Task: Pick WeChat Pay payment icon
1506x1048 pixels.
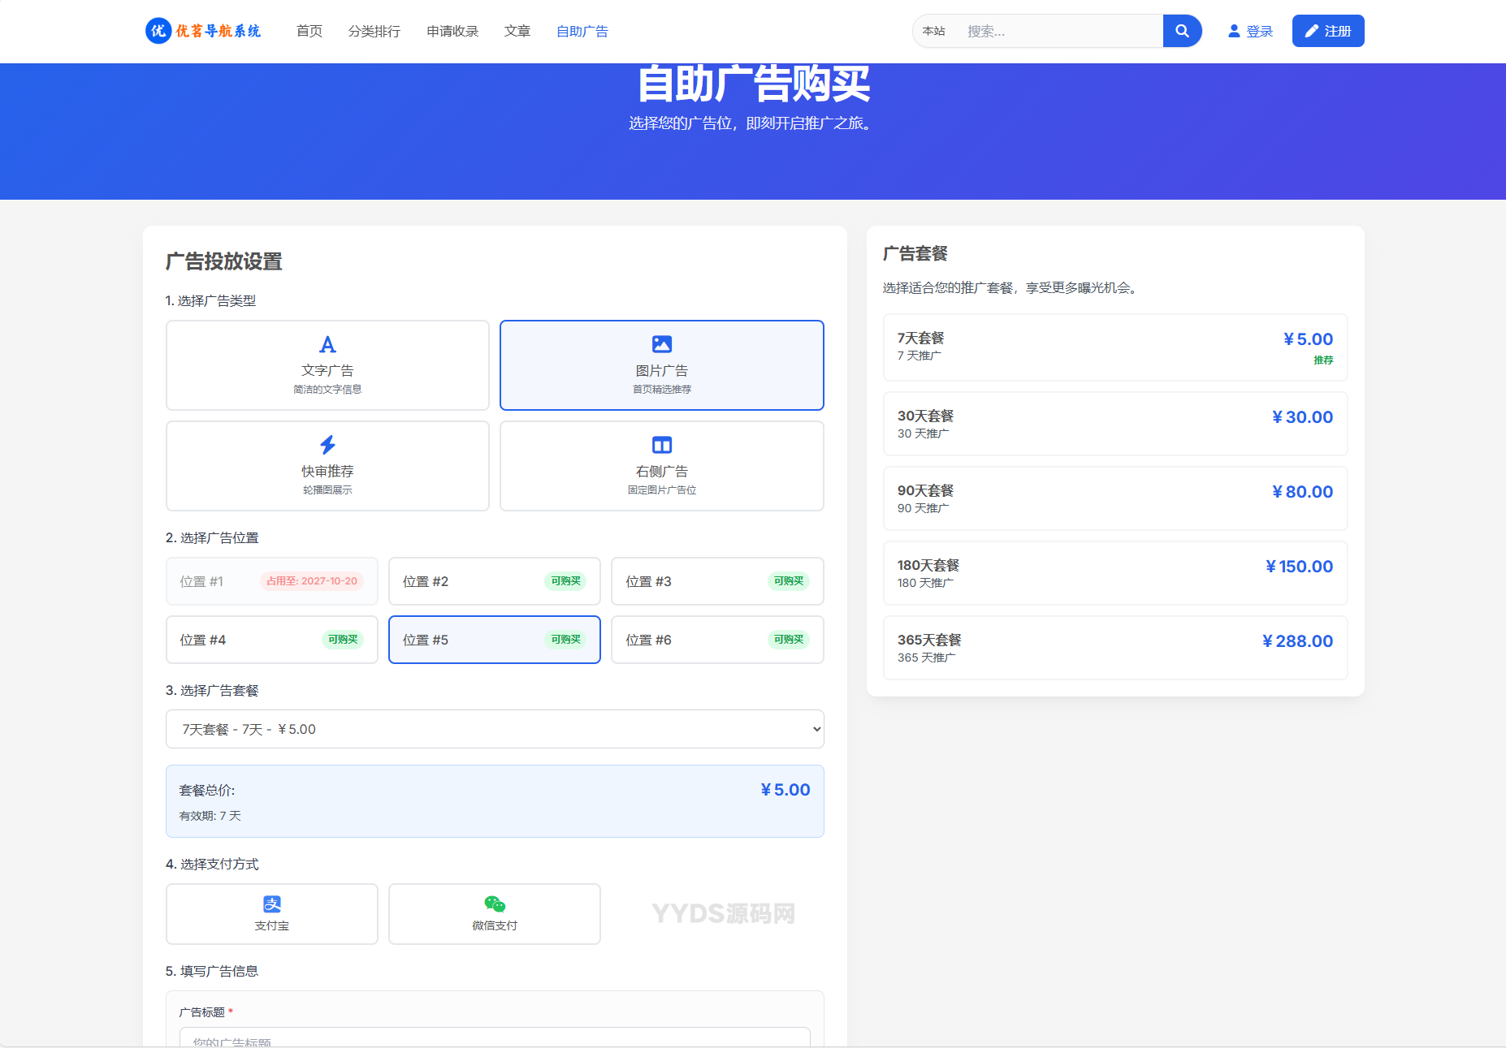Action: tap(494, 904)
